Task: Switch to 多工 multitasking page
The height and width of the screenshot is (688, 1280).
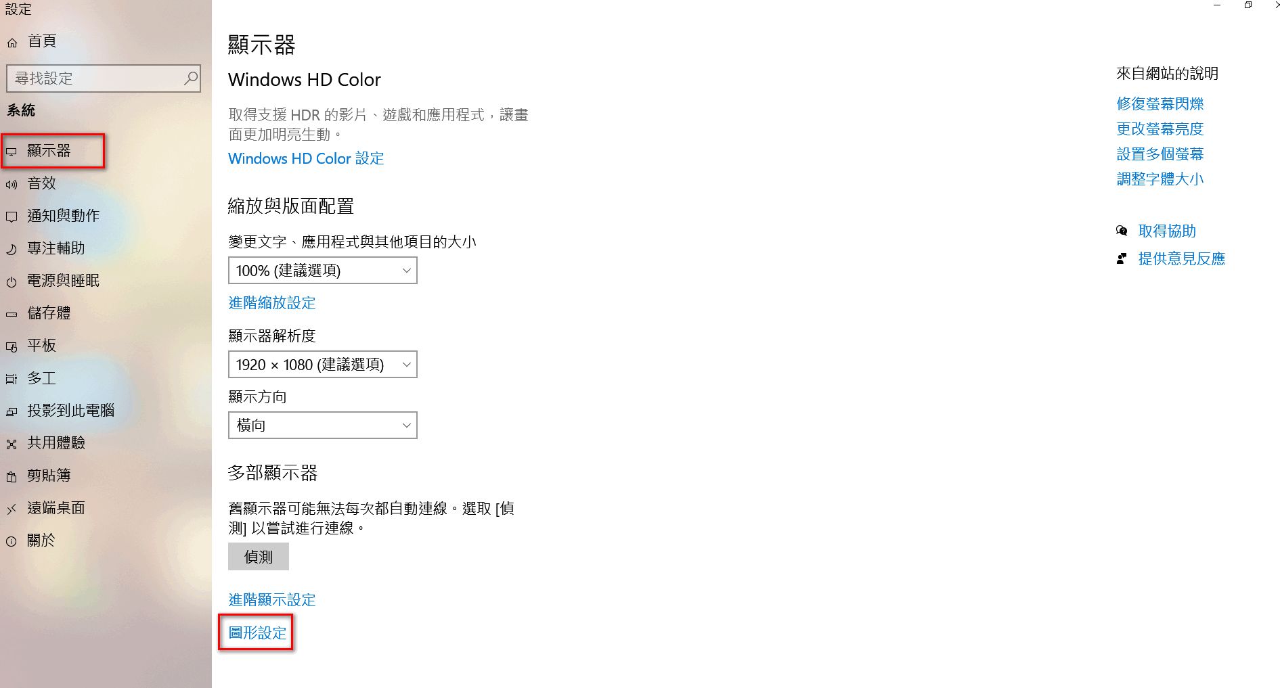Action: (41, 378)
